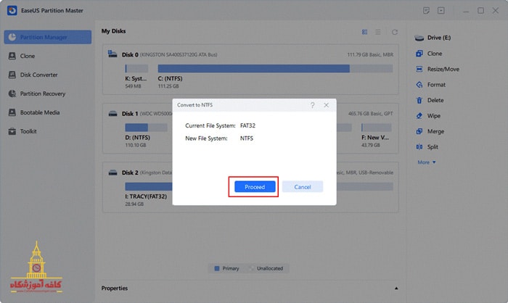
Task: Refresh the My Disks list
Action: click(x=395, y=32)
